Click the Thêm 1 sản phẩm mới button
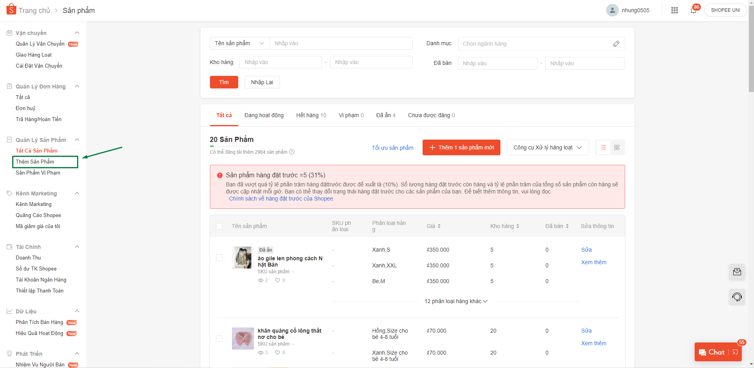This screenshot has width=754, height=368. tap(461, 147)
